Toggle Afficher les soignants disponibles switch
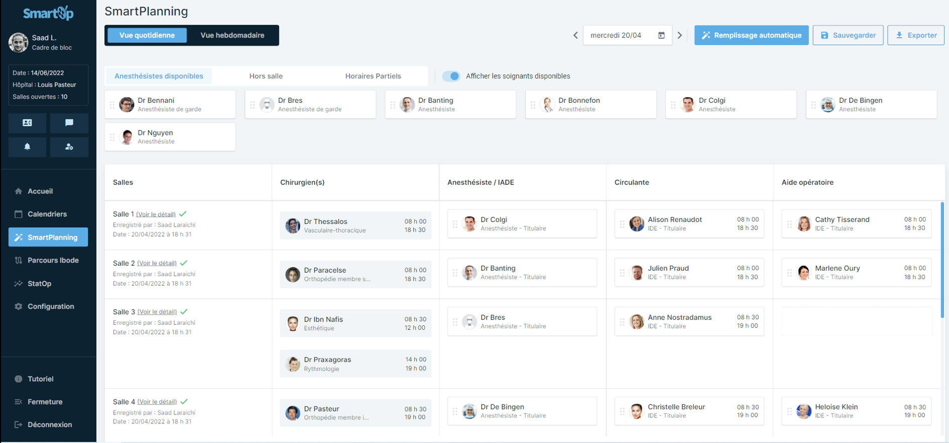The image size is (949, 443). coord(451,76)
